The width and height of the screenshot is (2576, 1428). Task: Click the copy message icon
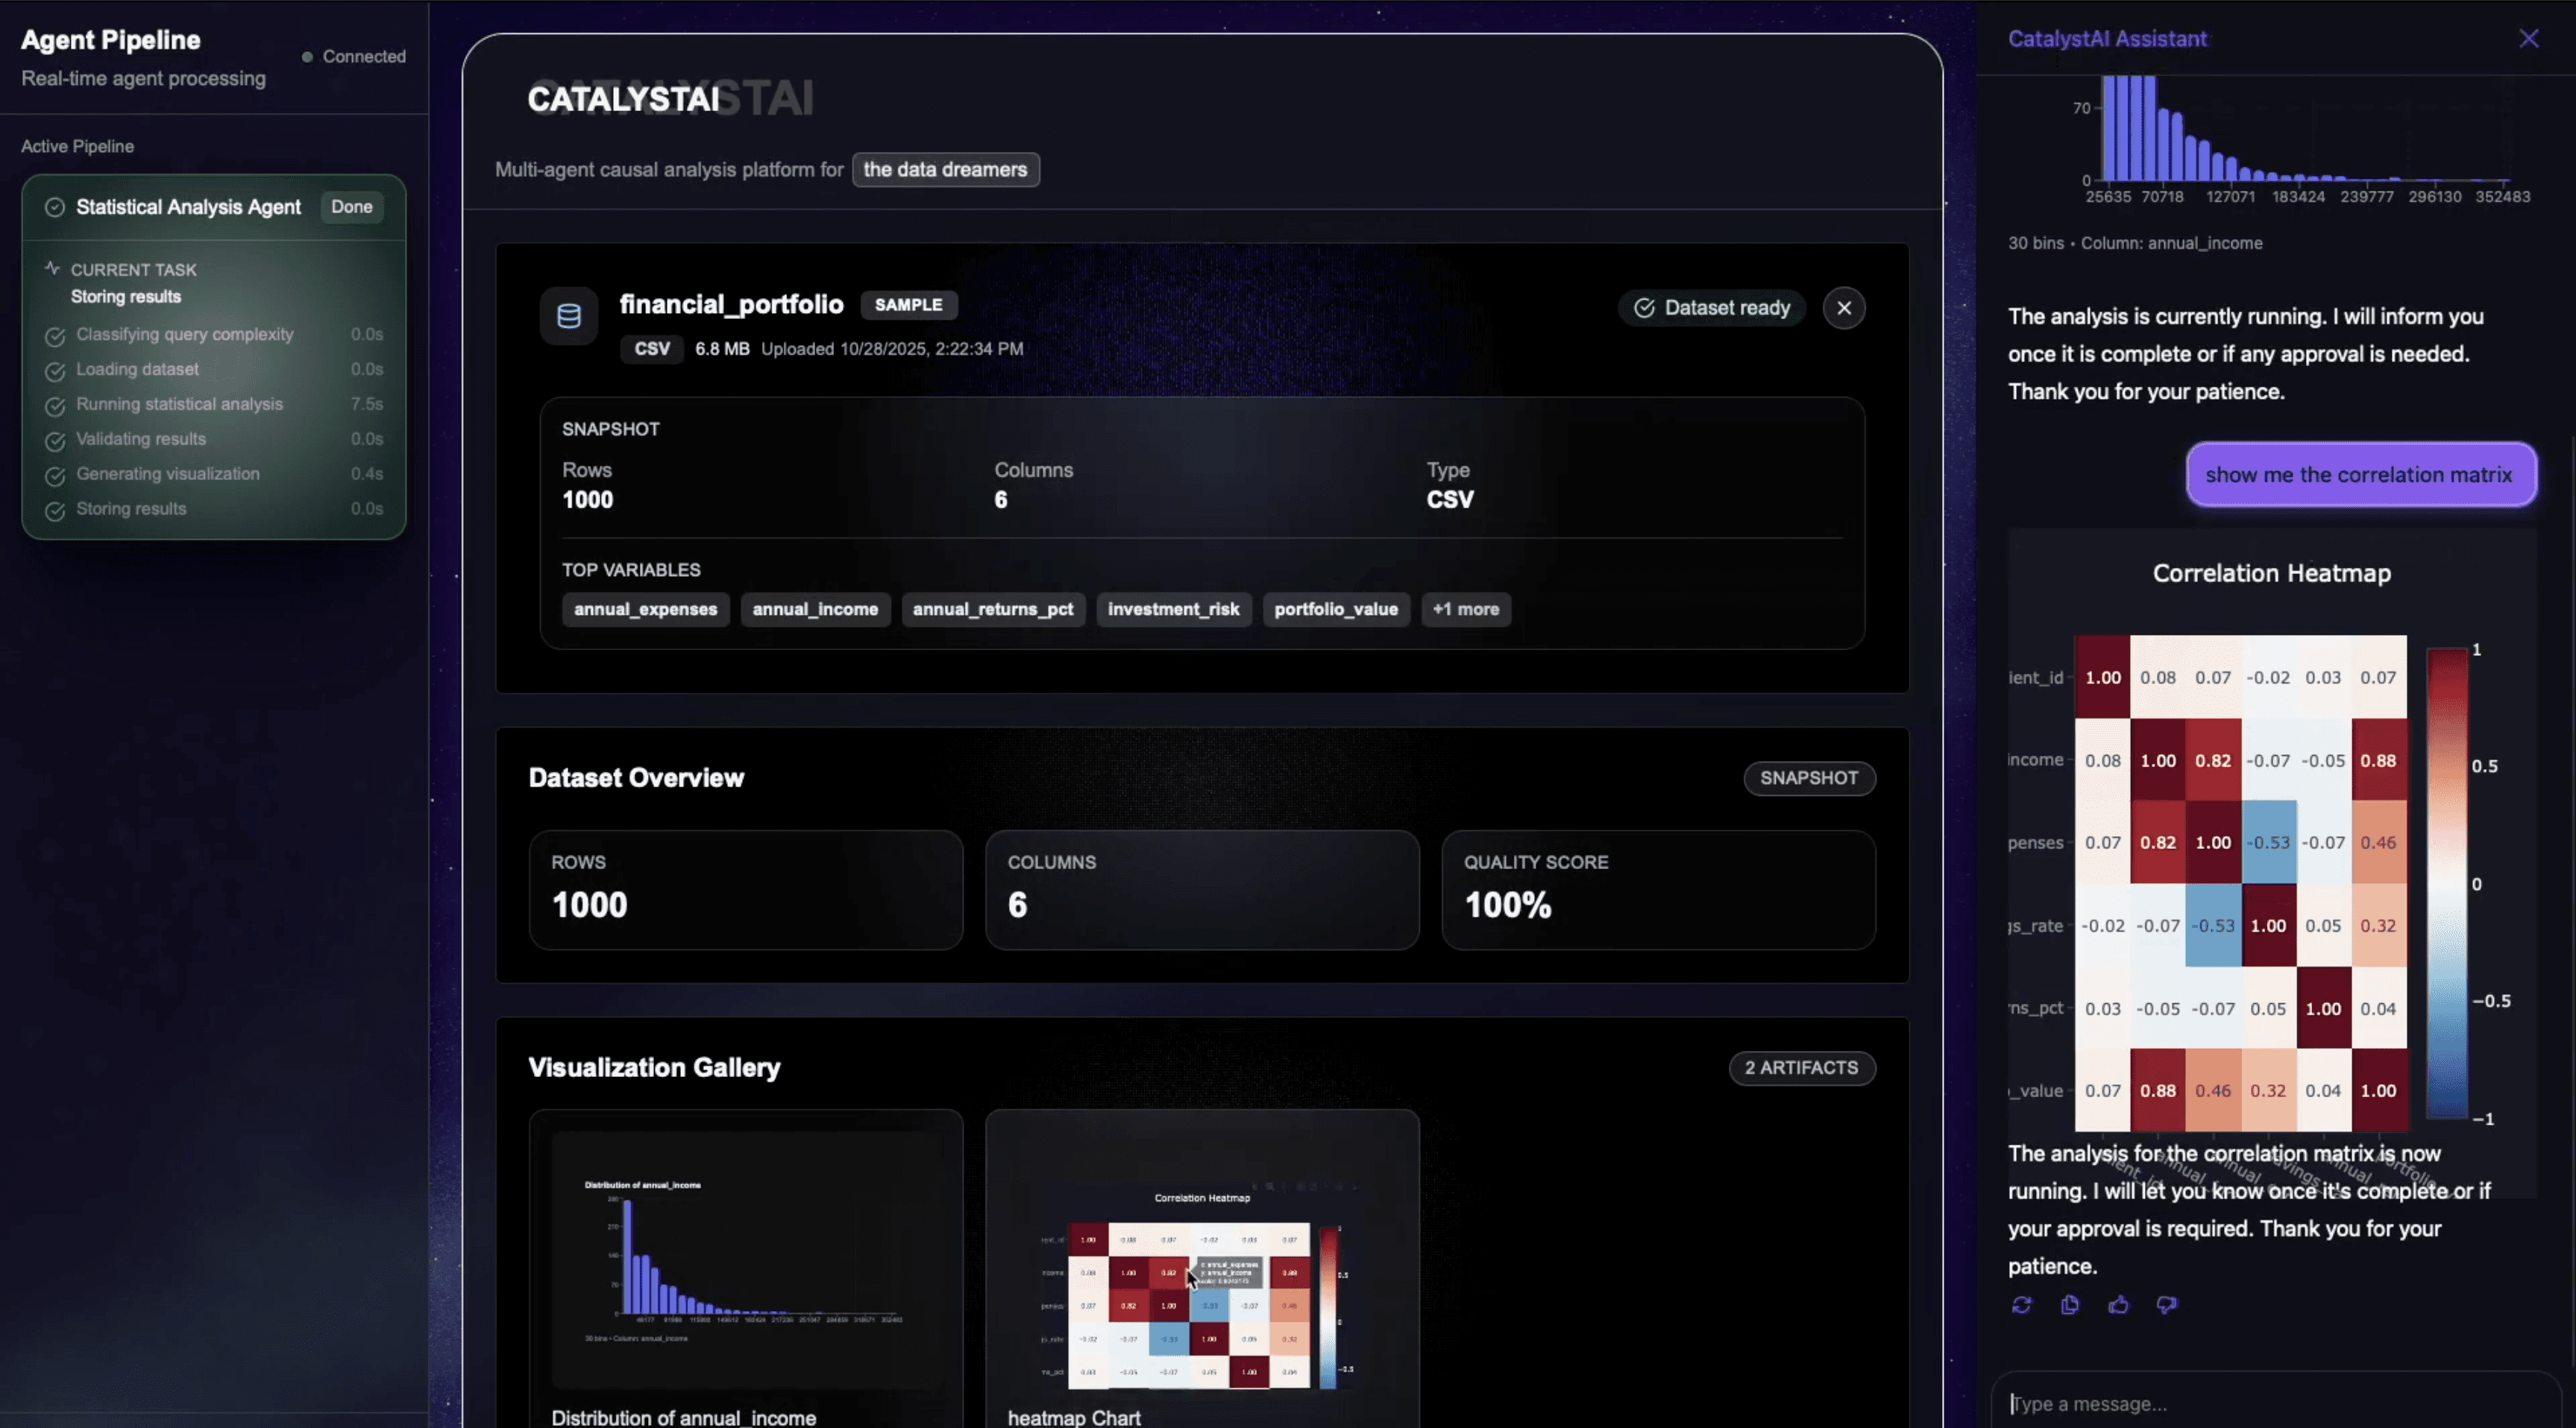pyautogui.click(x=2070, y=1305)
